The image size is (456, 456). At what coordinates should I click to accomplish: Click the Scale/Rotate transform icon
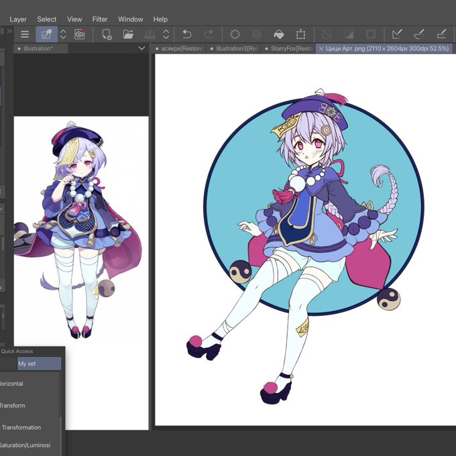click(x=300, y=34)
